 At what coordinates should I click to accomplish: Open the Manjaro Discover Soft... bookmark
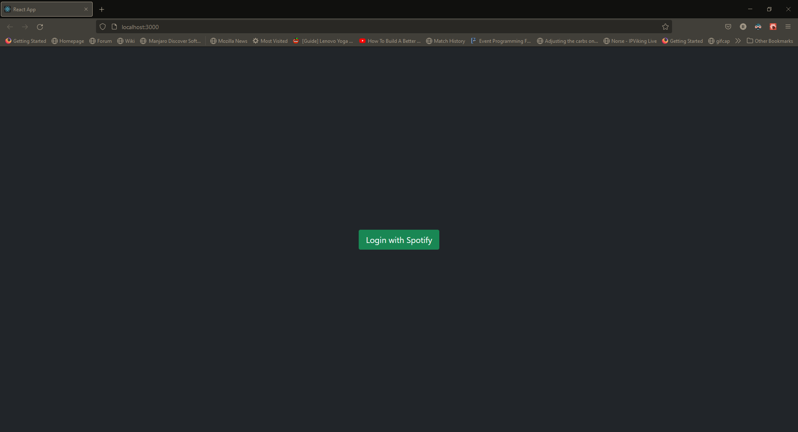coord(171,41)
